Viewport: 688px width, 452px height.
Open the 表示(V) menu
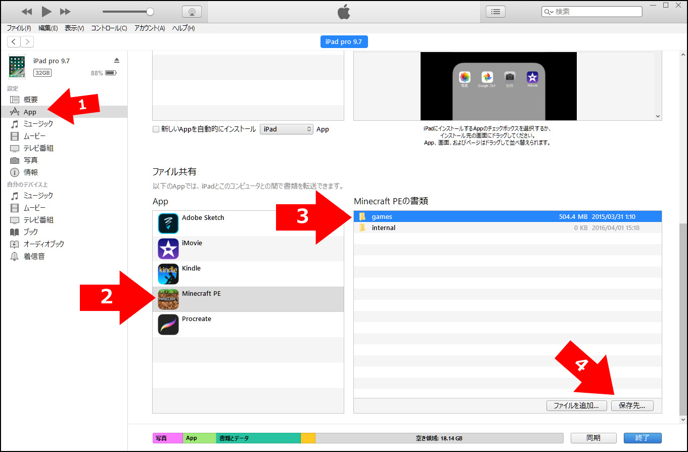coord(74,28)
